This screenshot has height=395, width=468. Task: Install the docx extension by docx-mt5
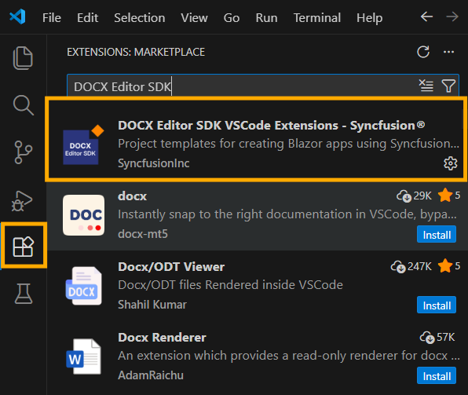pyautogui.click(x=437, y=235)
